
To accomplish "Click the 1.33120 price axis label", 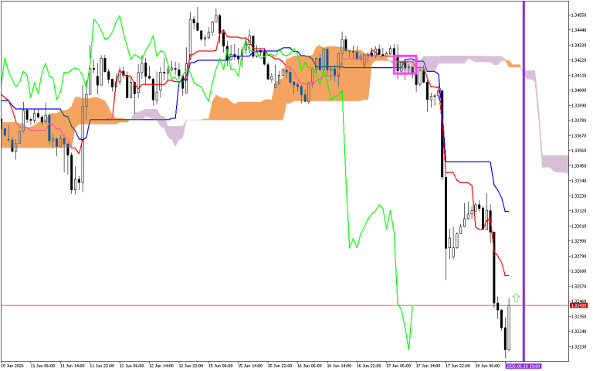I will [579, 211].
